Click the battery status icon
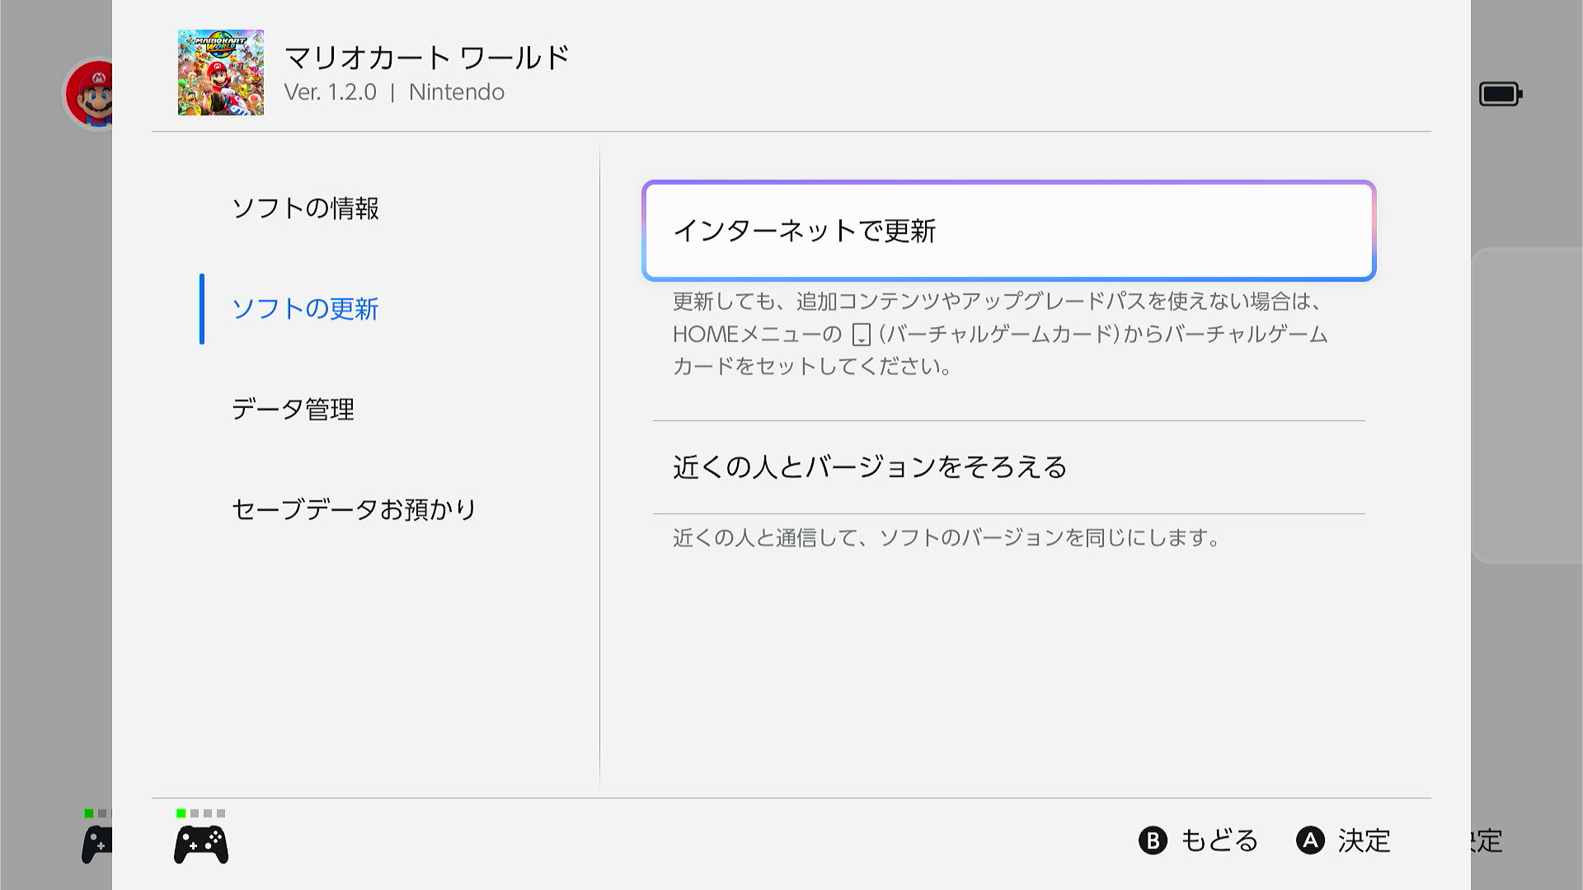This screenshot has width=1583, height=890. pyautogui.click(x=1500, y=94)
